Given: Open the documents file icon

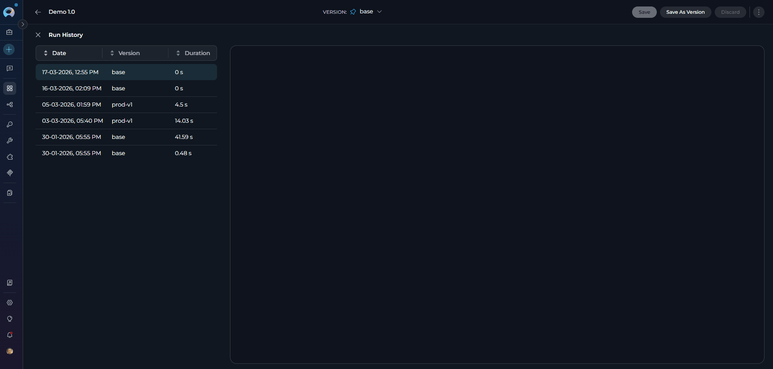Looking at the screenshot, I should (x=10, y=193).
